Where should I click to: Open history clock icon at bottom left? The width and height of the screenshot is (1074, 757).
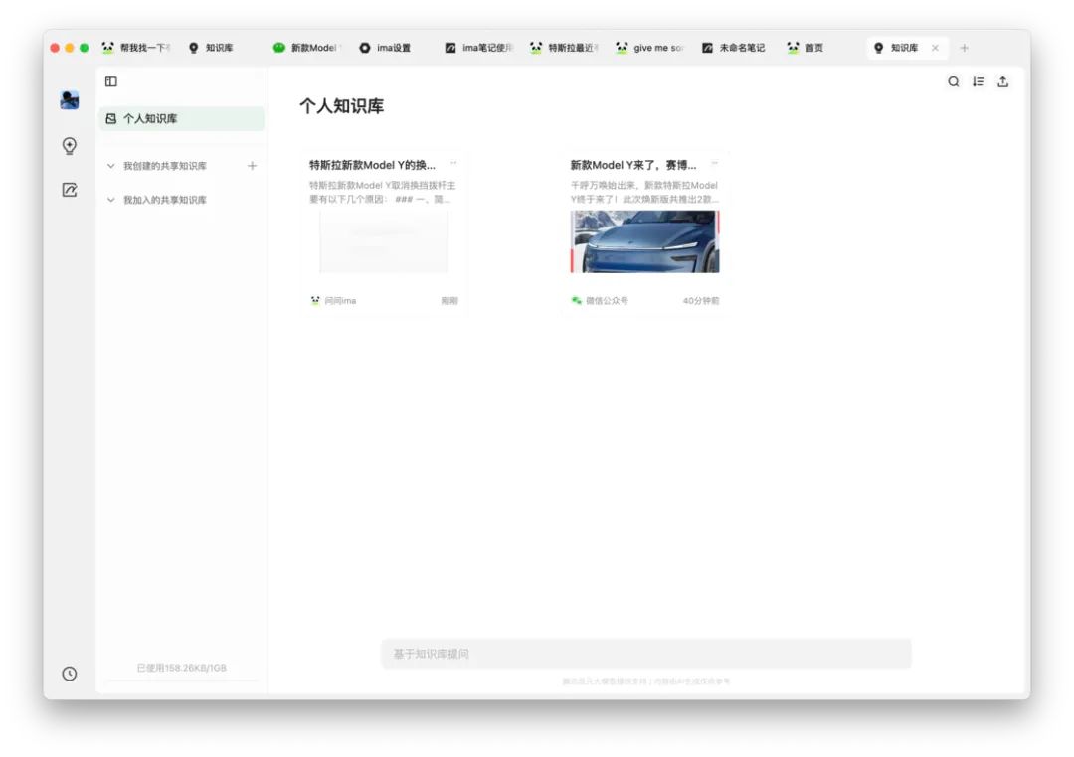pos(70,674)
